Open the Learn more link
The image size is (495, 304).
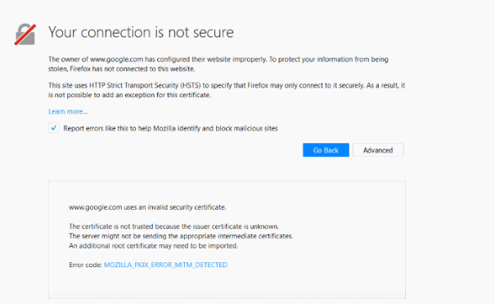click(x=68, y=111)
